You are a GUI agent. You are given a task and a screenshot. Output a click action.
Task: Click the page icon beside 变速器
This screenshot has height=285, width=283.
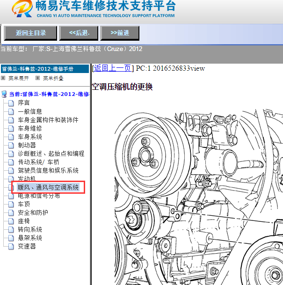pos(11,247)
